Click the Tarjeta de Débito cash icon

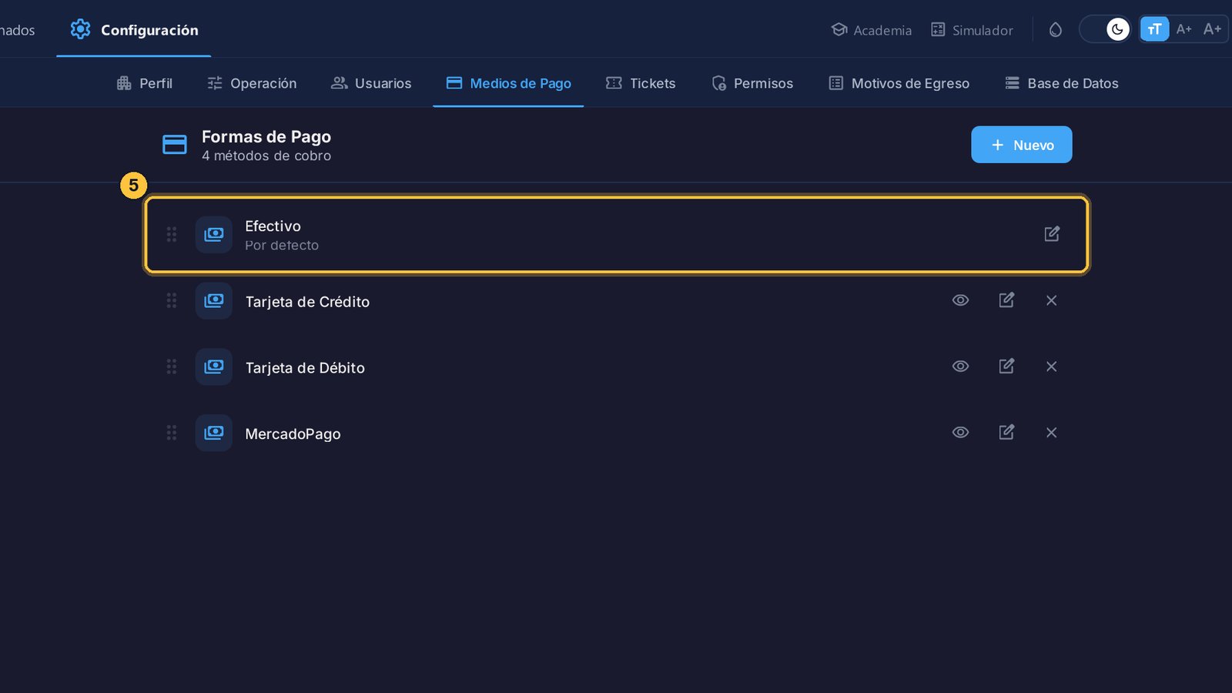pos(214,367)
